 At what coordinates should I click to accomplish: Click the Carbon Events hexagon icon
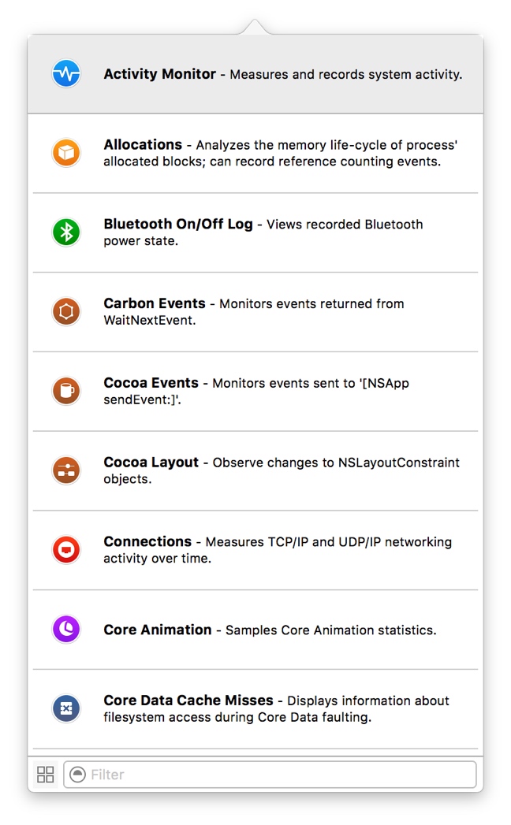[66, 312]
